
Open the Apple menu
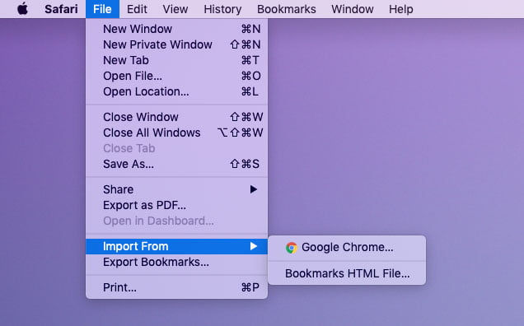click(x=22, y=9)
